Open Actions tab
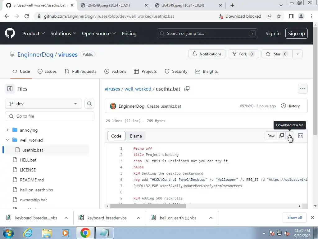The height and width of the screenshot is (239, 318). (x=115, y=71)
